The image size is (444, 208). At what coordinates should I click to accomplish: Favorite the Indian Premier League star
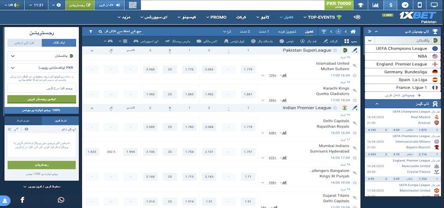335,108
